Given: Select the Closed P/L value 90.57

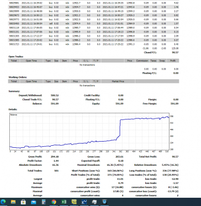Looking at the screenshot, I should (x=175, y=53).
